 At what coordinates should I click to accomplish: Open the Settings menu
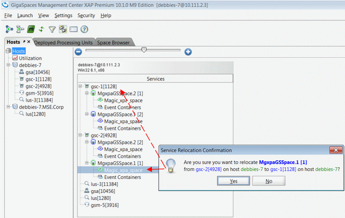coord(63,15)
